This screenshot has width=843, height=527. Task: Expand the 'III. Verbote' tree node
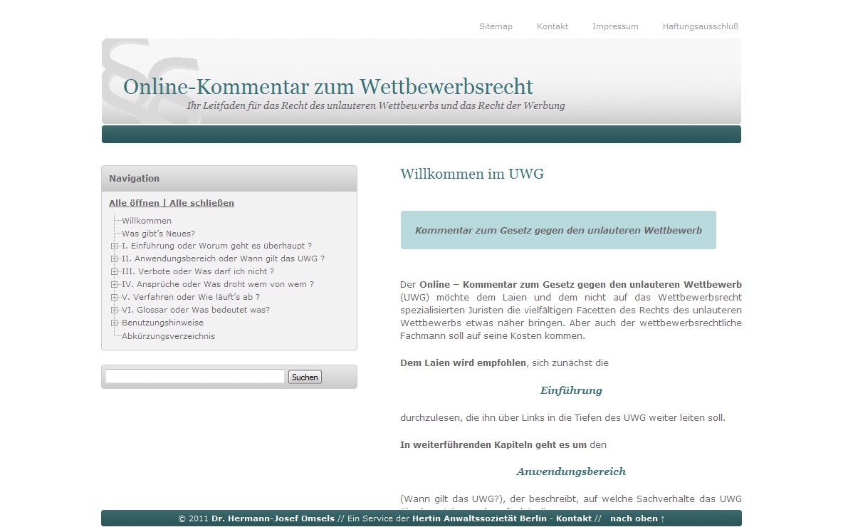[x=114, y=271]
